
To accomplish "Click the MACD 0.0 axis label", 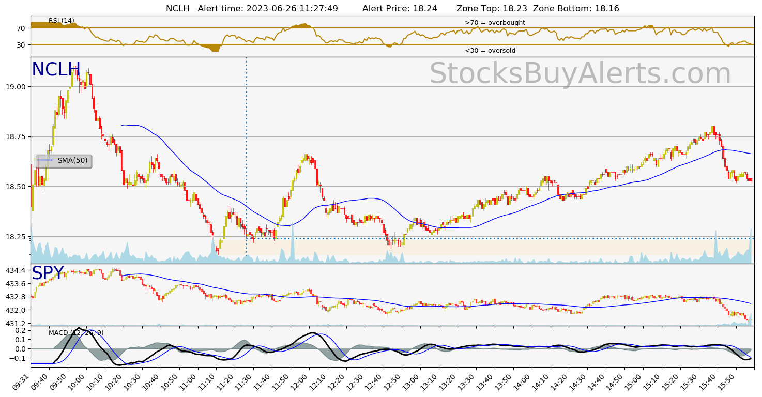I will [x=20, y=348].
